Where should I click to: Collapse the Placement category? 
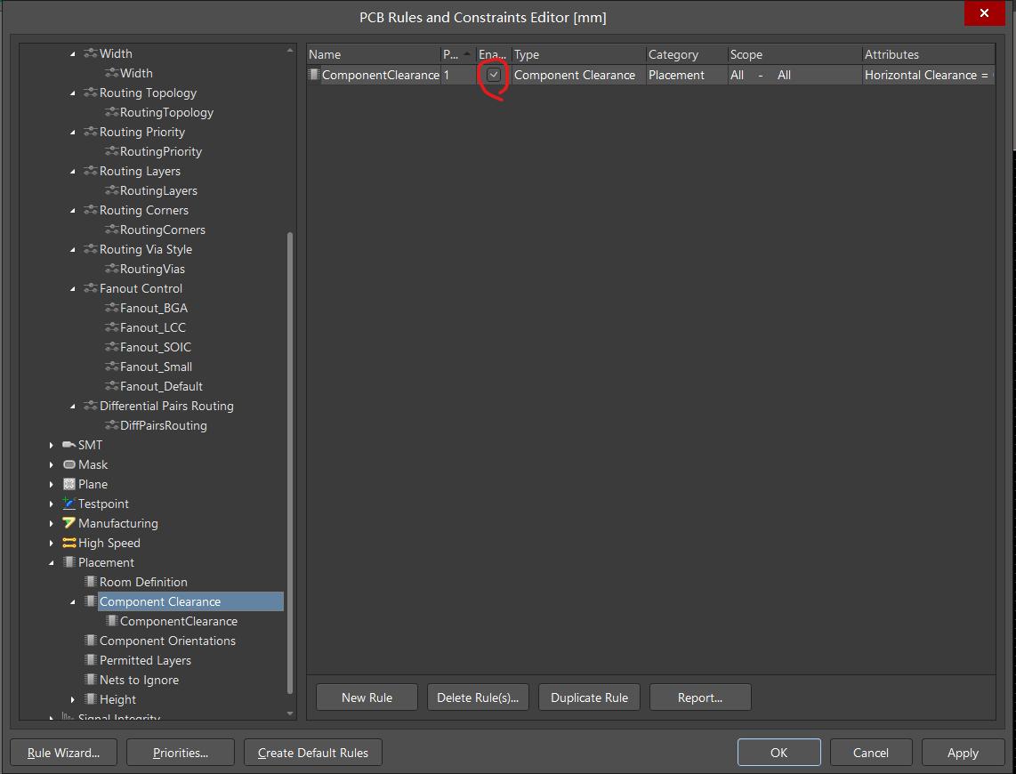point(52,562)
